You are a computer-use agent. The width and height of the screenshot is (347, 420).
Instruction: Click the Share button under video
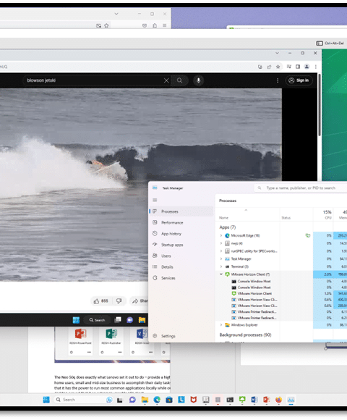[x=140, y=301]
